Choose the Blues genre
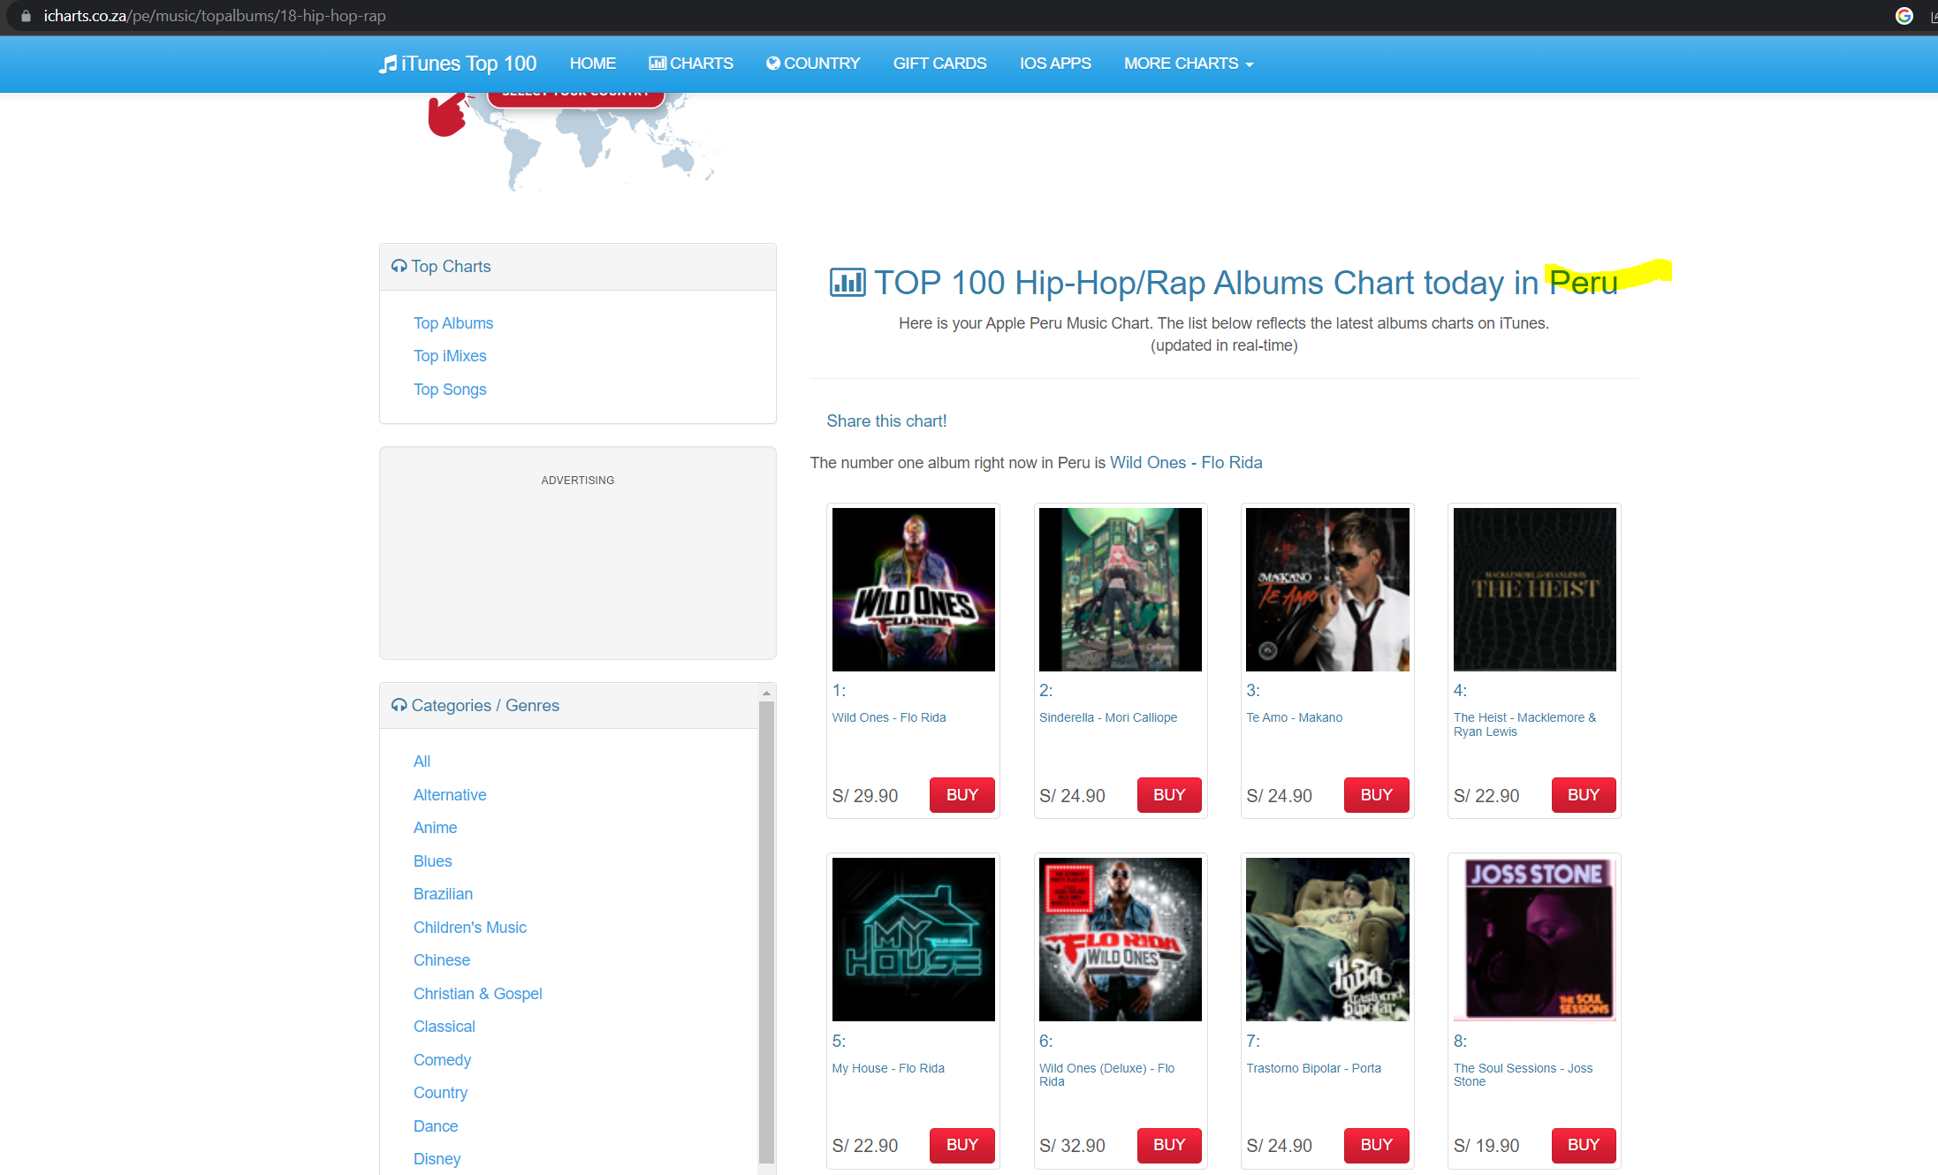 (x=432, y=861)
